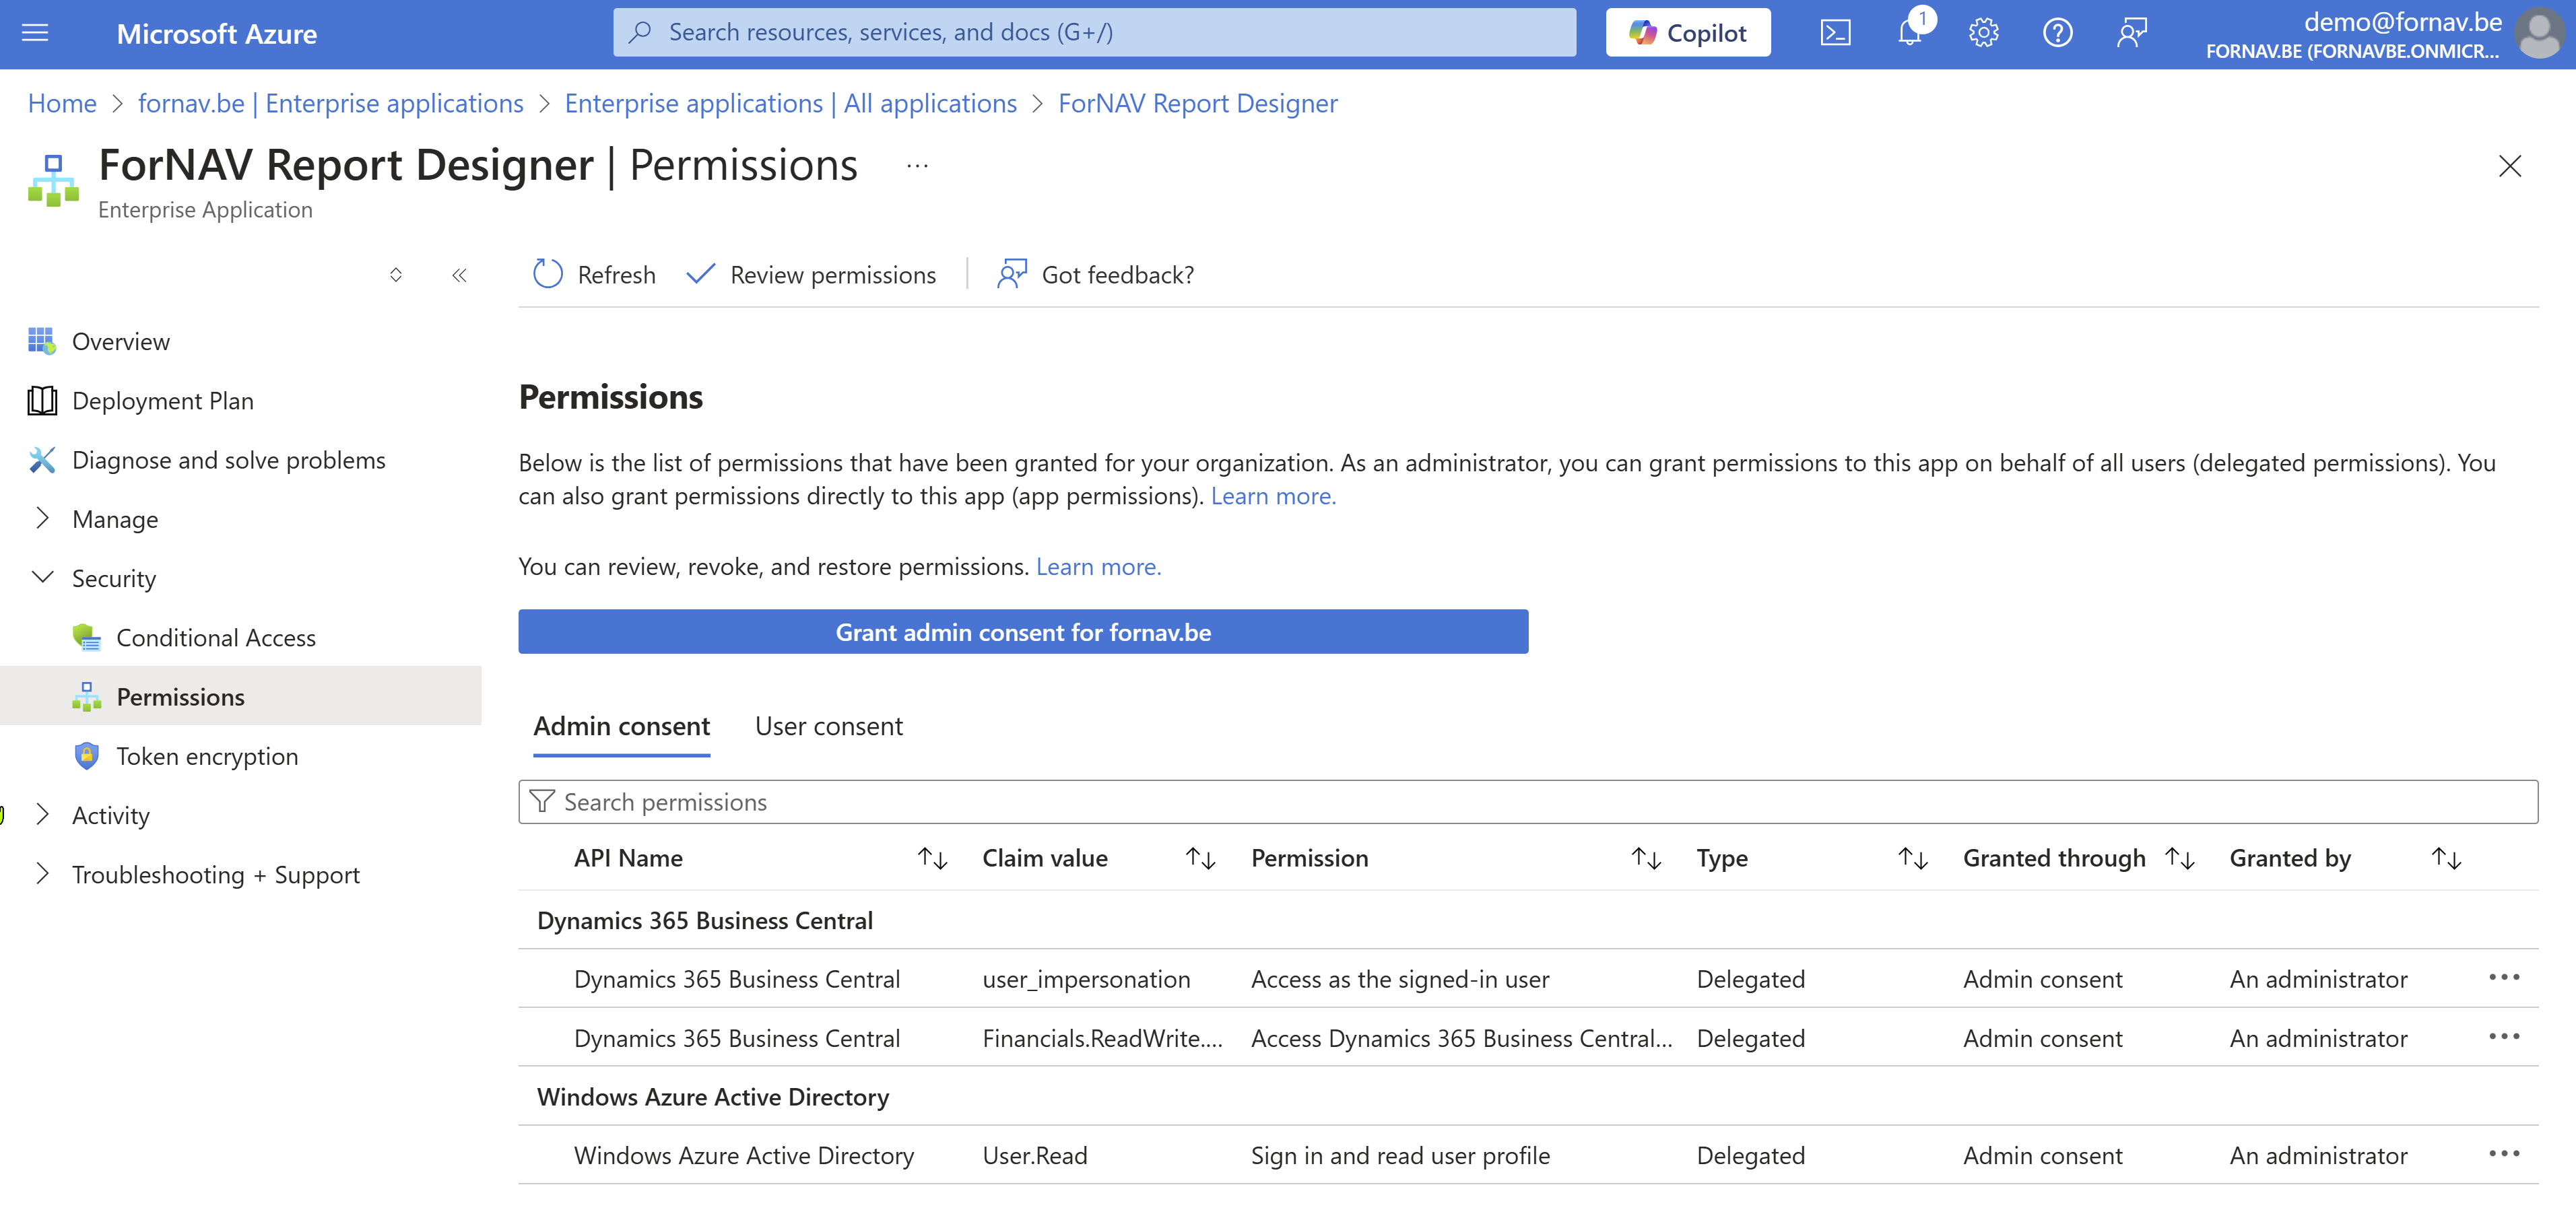
Task: Open ellipsis menu for Financials.ReadWrite row
Action: pyautogui.click(x=2504, y=1036)
